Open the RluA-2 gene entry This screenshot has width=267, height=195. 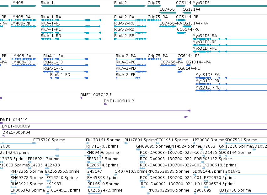click(130, 6)
